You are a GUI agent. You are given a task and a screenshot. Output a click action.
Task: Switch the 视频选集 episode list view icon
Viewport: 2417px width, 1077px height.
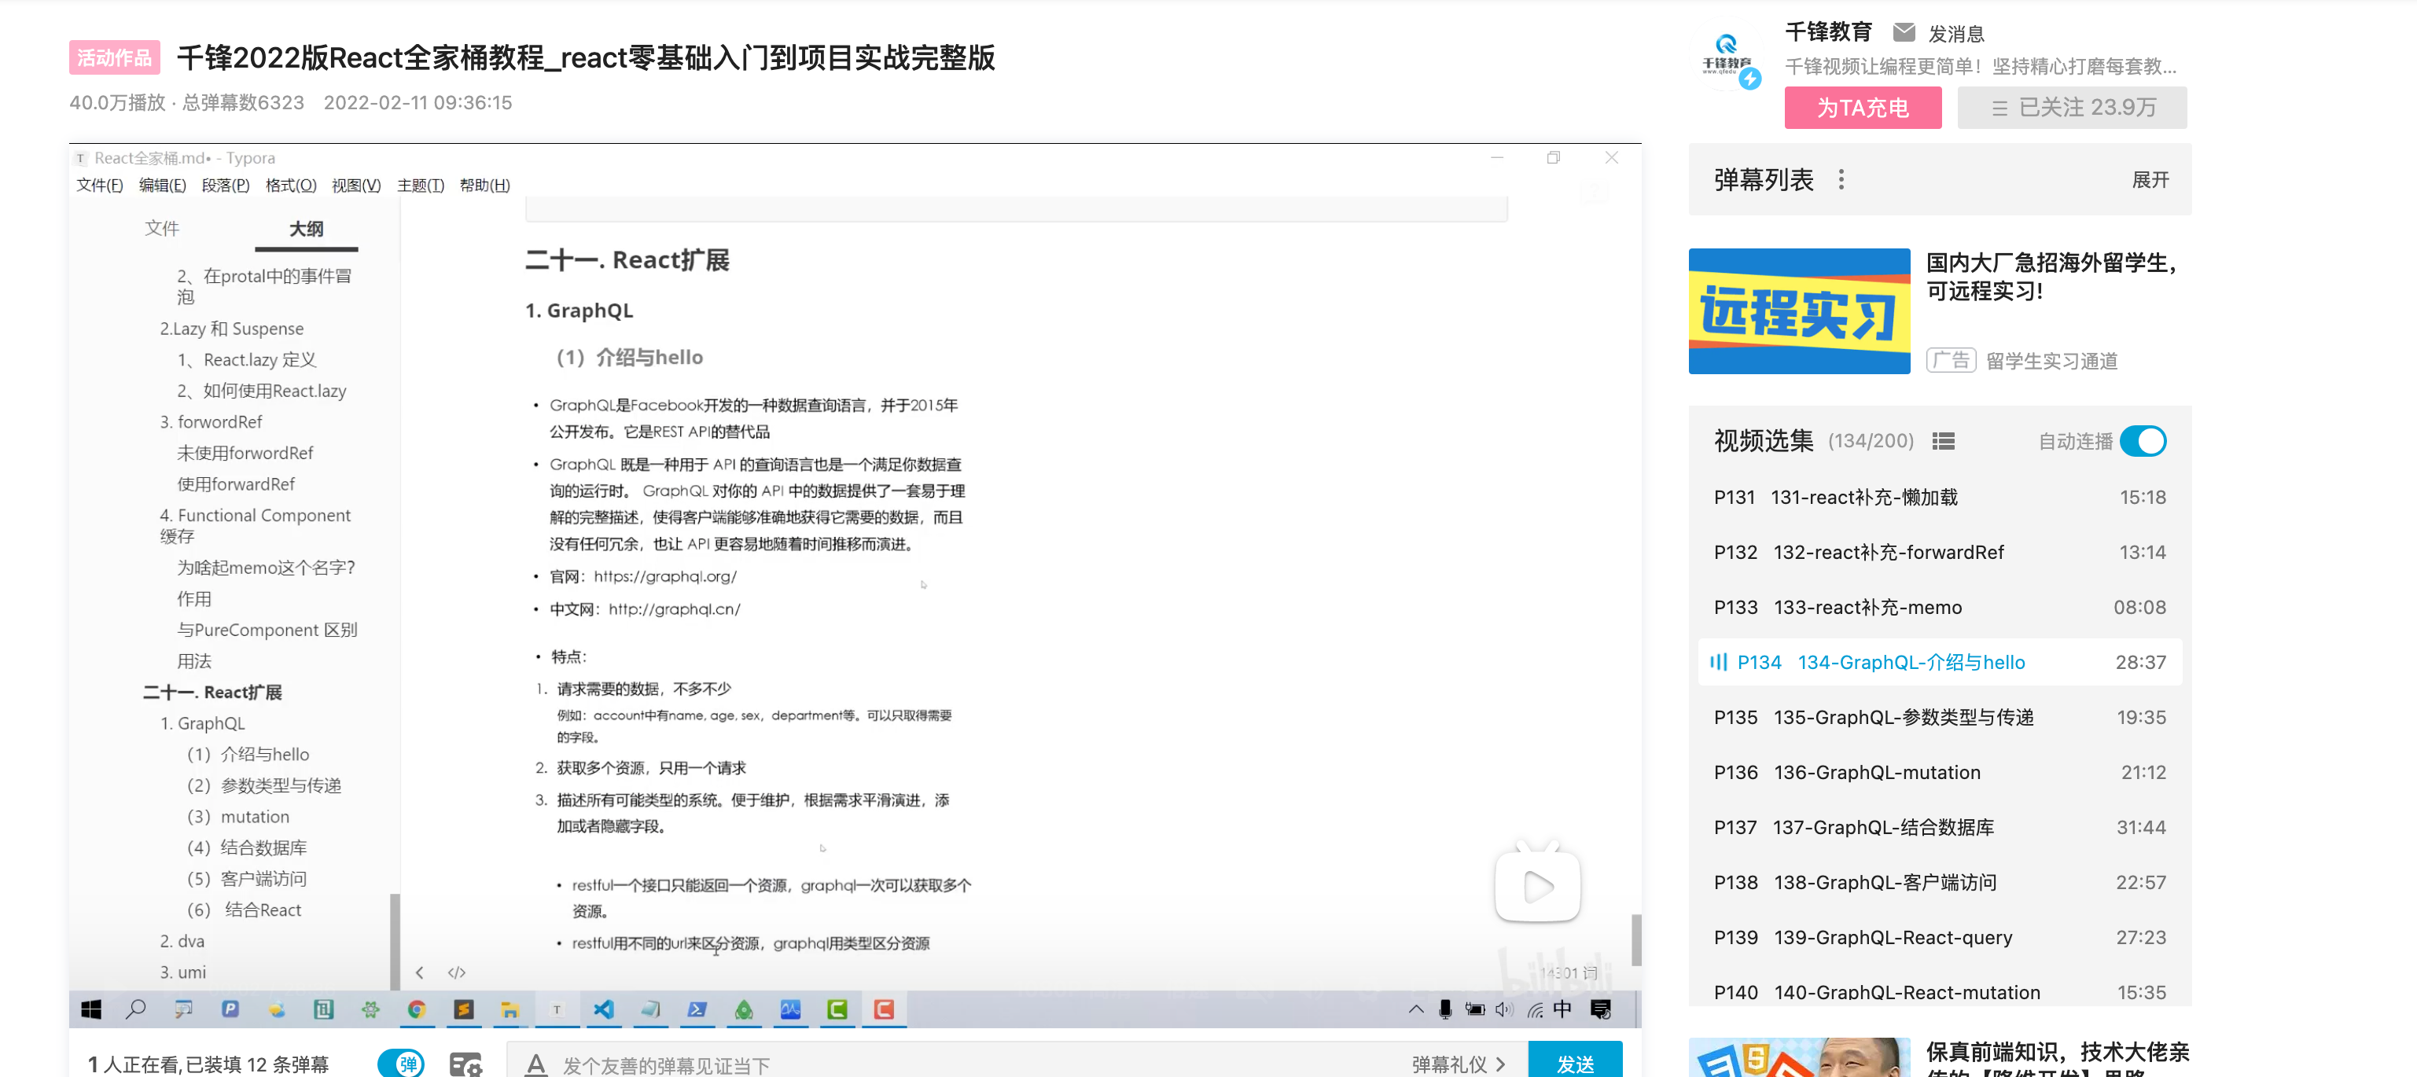(x=1943, y=441)
